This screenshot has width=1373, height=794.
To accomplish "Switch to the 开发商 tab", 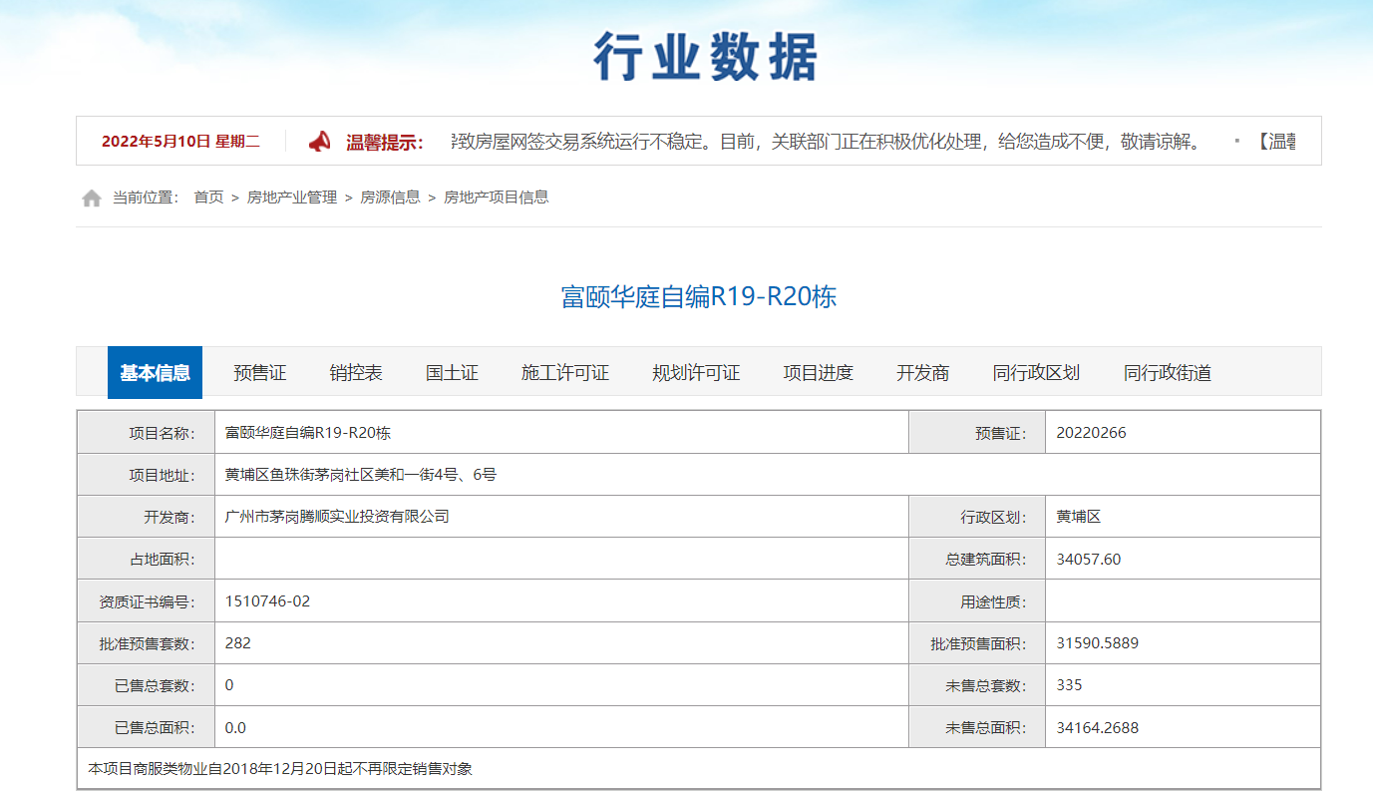I will [922, 373].
